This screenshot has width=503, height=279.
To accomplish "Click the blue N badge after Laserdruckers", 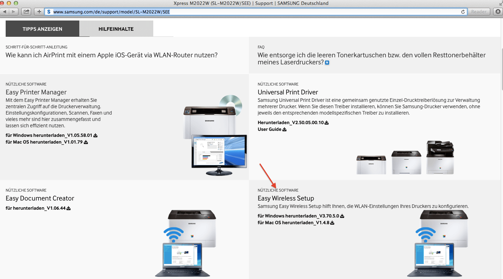I will (x=327, y=63).
